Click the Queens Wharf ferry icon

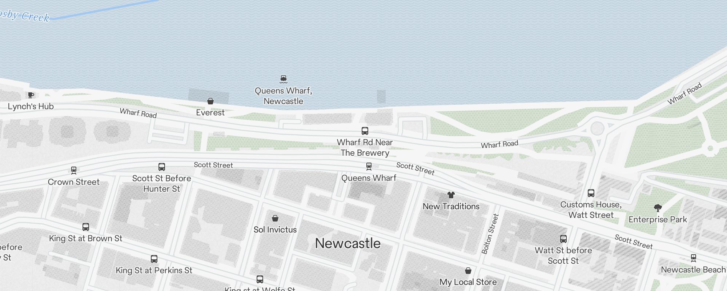(x=284, y=79)
